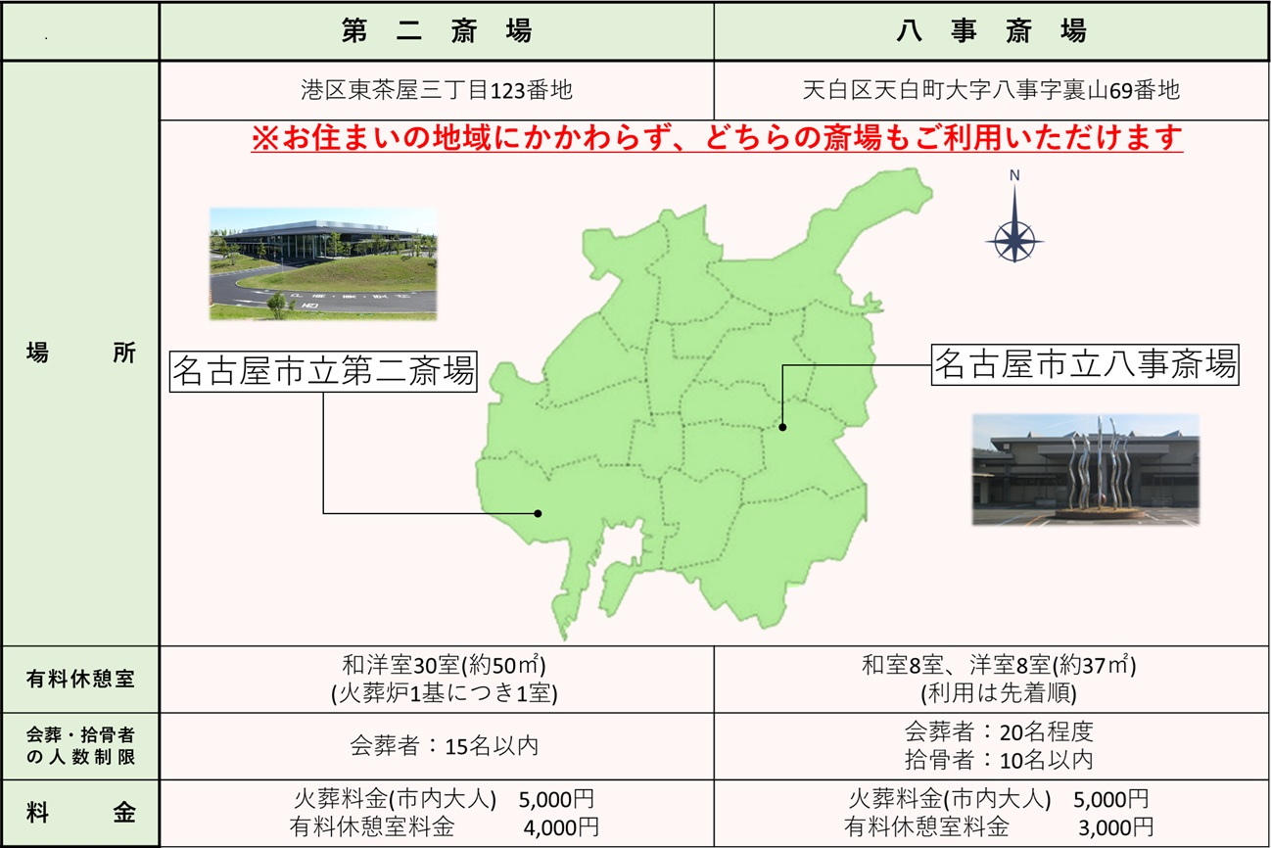Click the 会葬・拾骨者の人数制限 row header
The height and width of the screenshot is (848, 1271).
click(x=80, y=746)
